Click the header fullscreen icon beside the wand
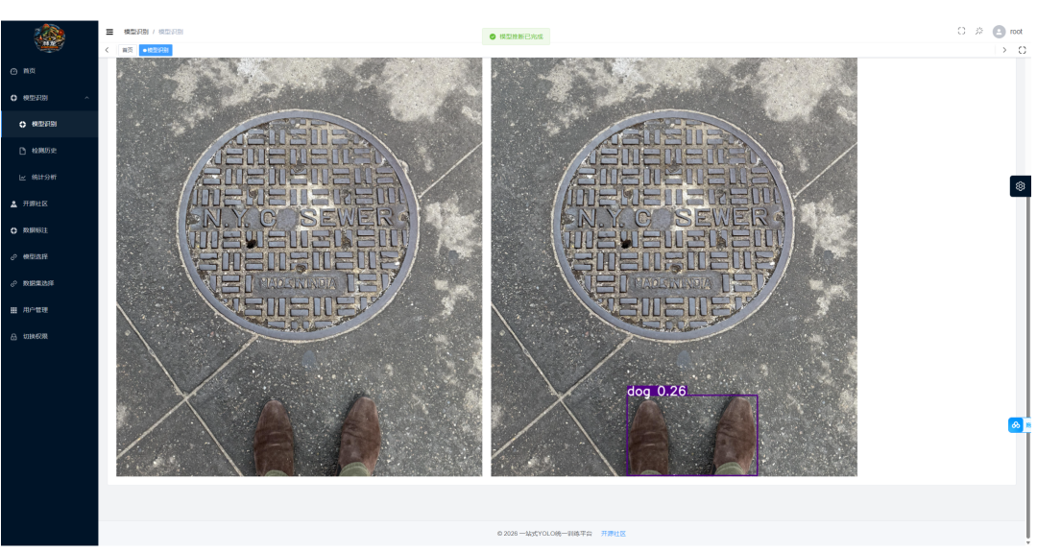The width and height of the screenshot is (1037, 552). click(x=961, y=31)
